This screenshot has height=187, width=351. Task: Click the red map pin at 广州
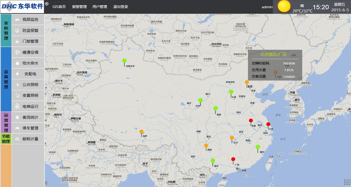click(233, 159)
